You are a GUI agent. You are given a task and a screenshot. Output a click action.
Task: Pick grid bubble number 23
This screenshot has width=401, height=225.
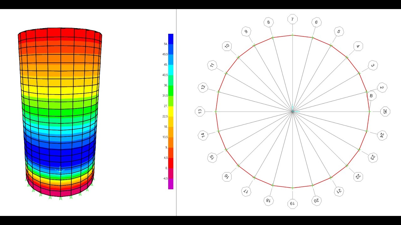372,157
